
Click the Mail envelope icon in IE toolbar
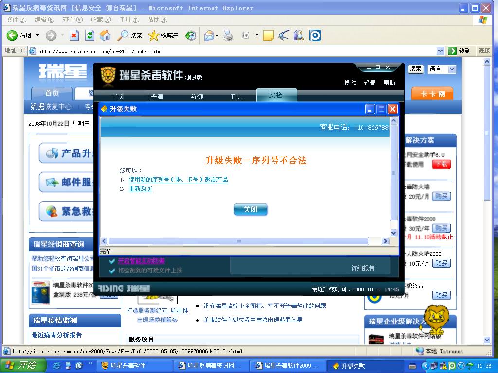(209, 35)
